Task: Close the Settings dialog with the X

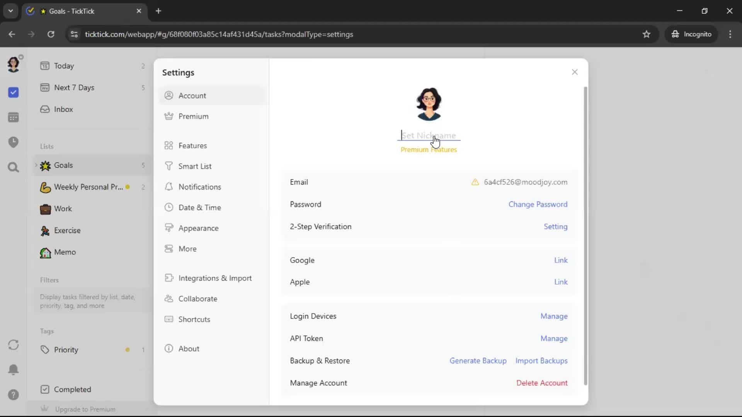Action: (574, 72)
